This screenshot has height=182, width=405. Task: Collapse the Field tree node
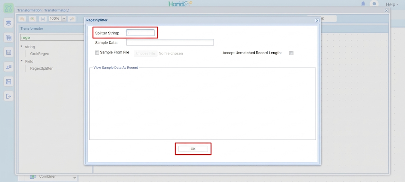pyautogui.click(x=21, y=61)
